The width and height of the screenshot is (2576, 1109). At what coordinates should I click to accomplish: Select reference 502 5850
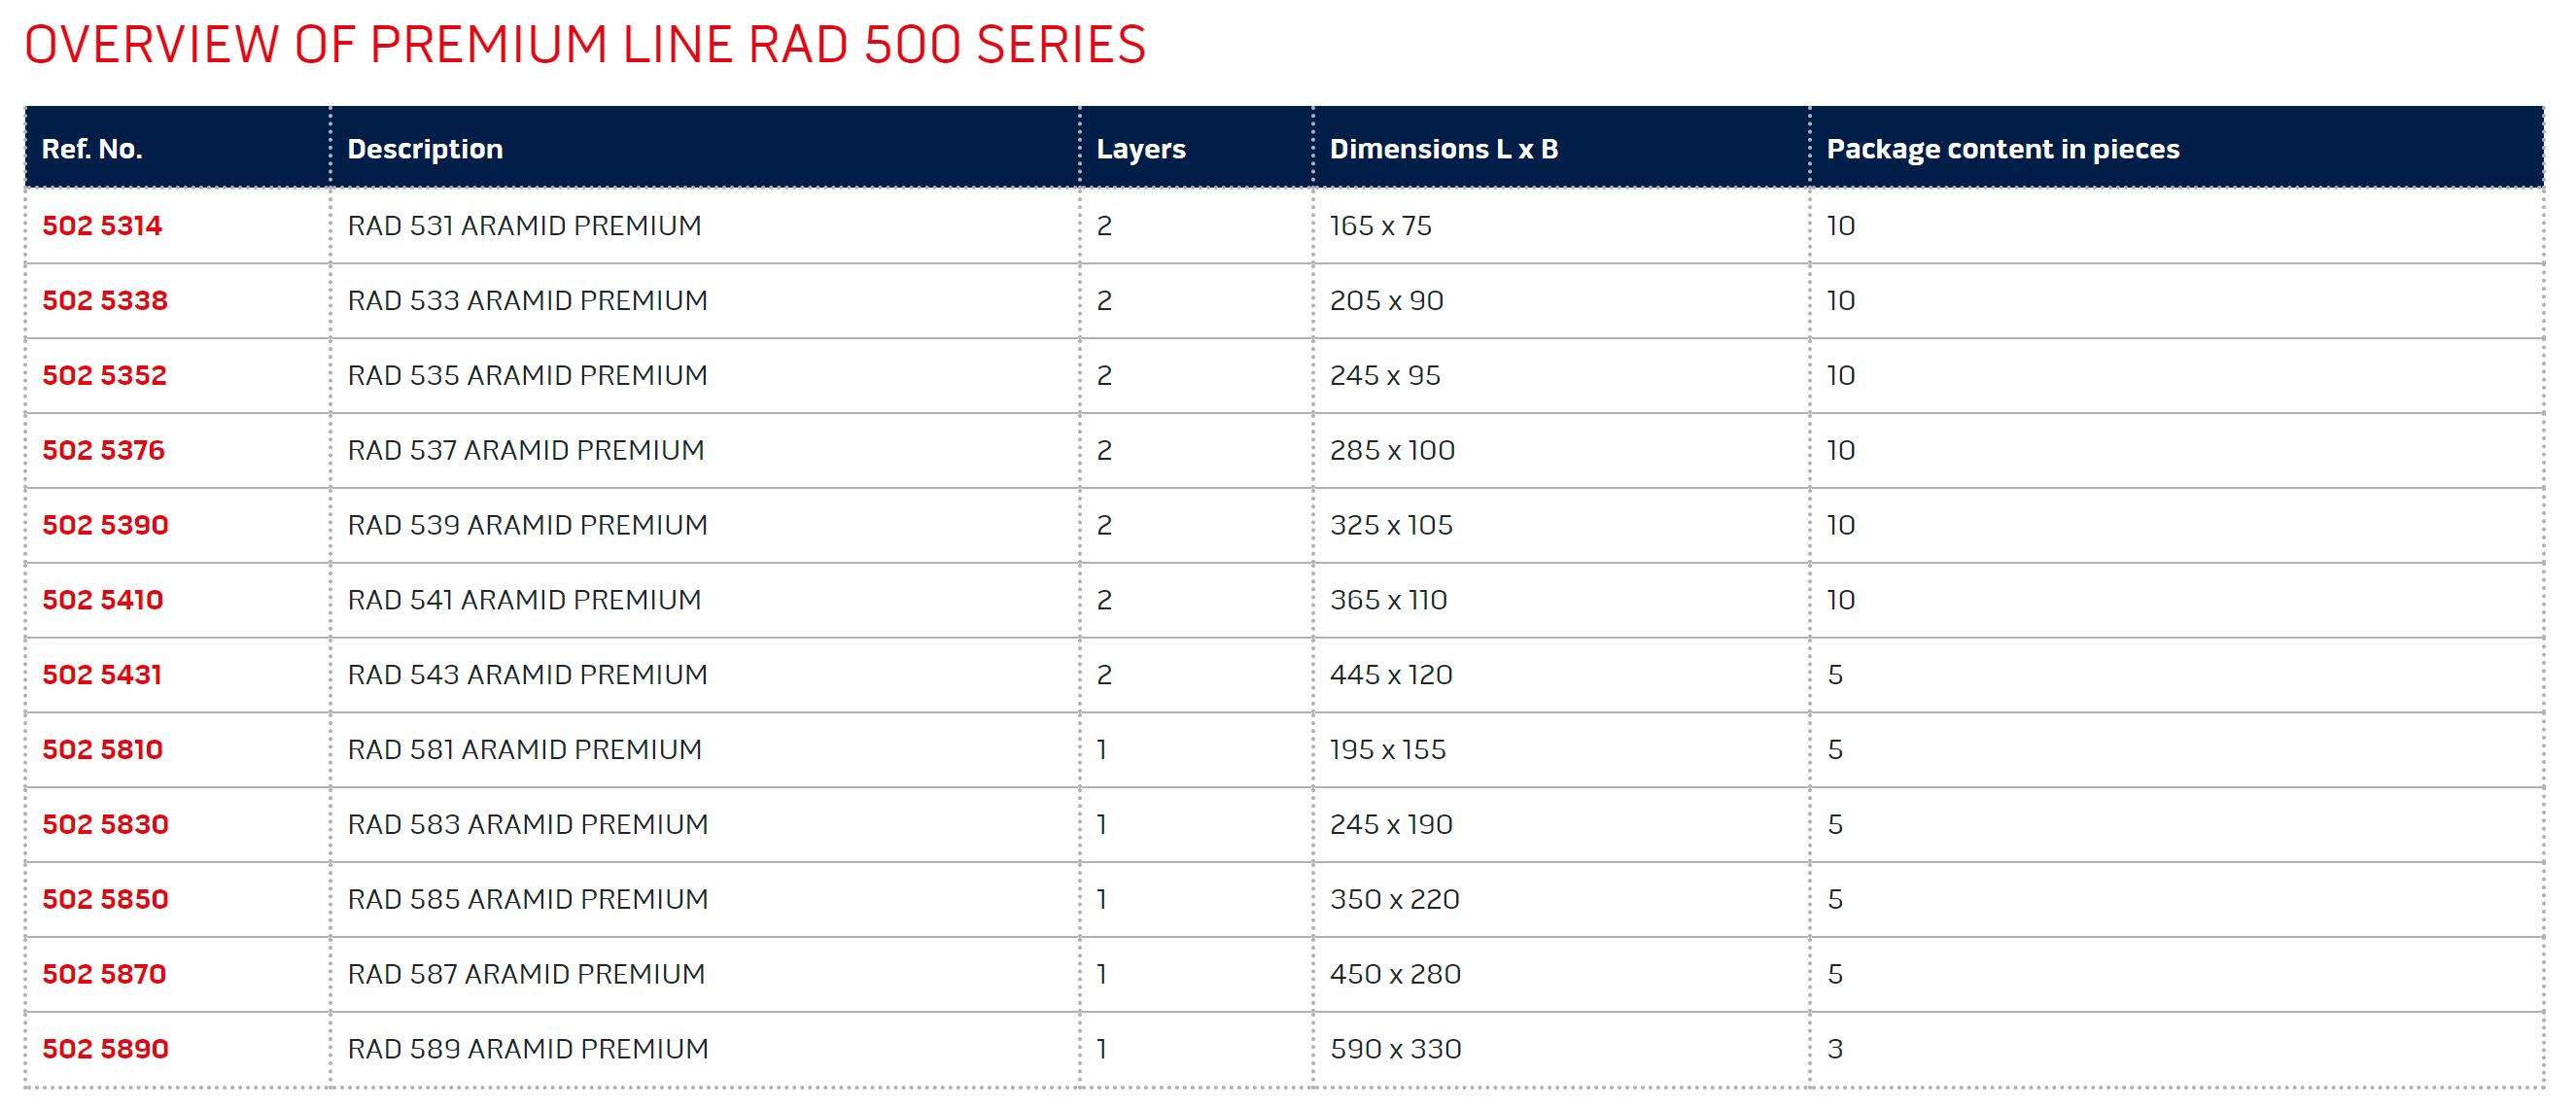click(105, 900)
